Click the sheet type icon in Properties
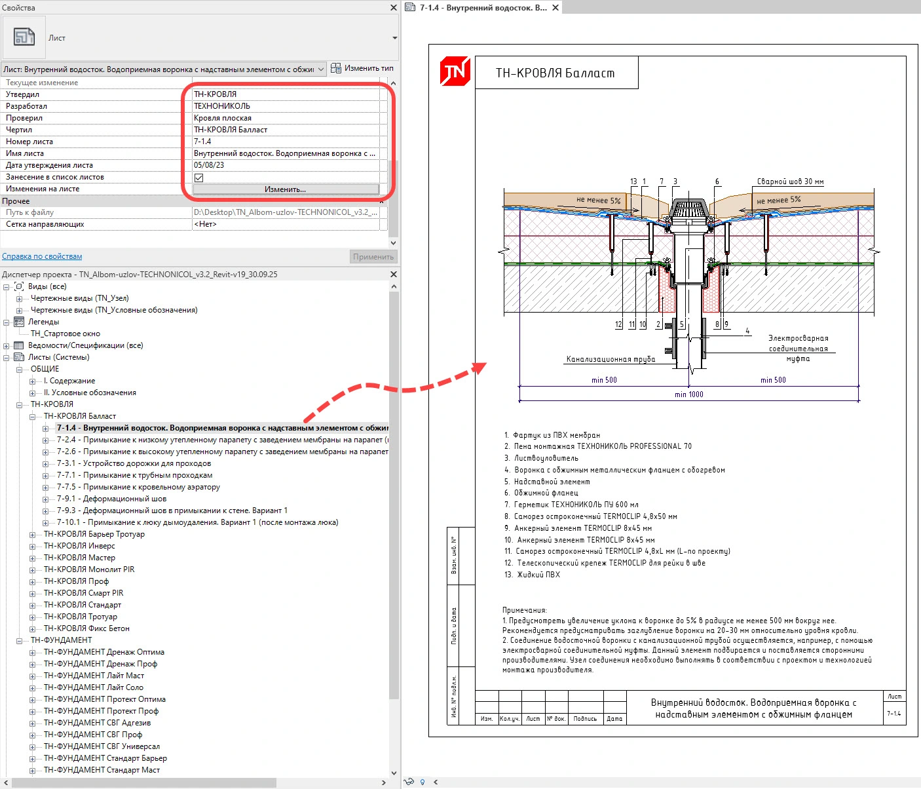Viewport: 921px width, 789px height. click(24, 37)
